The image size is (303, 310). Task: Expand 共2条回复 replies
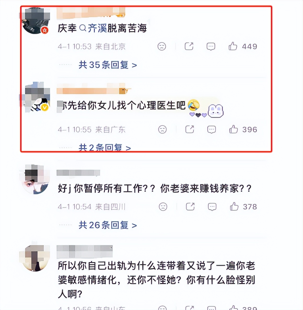click(x=105, y=147)
